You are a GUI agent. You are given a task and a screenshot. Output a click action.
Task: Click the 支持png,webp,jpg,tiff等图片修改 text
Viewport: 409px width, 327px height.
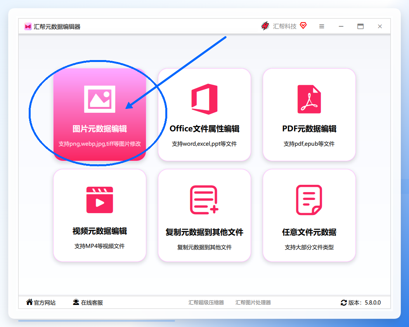pyautogui.click(x=100, y=144)
